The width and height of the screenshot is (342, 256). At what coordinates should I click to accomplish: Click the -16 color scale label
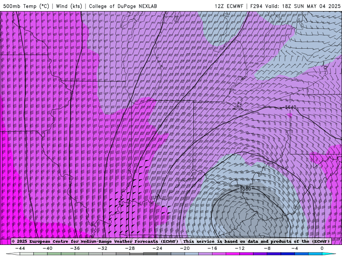pyautogui.click(x=212, y=248)
